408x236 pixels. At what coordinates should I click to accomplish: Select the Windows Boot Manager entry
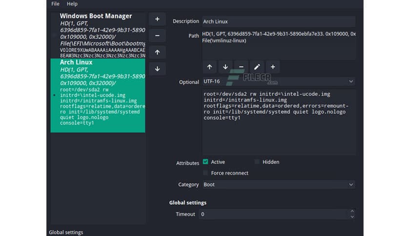click(98, 35)
